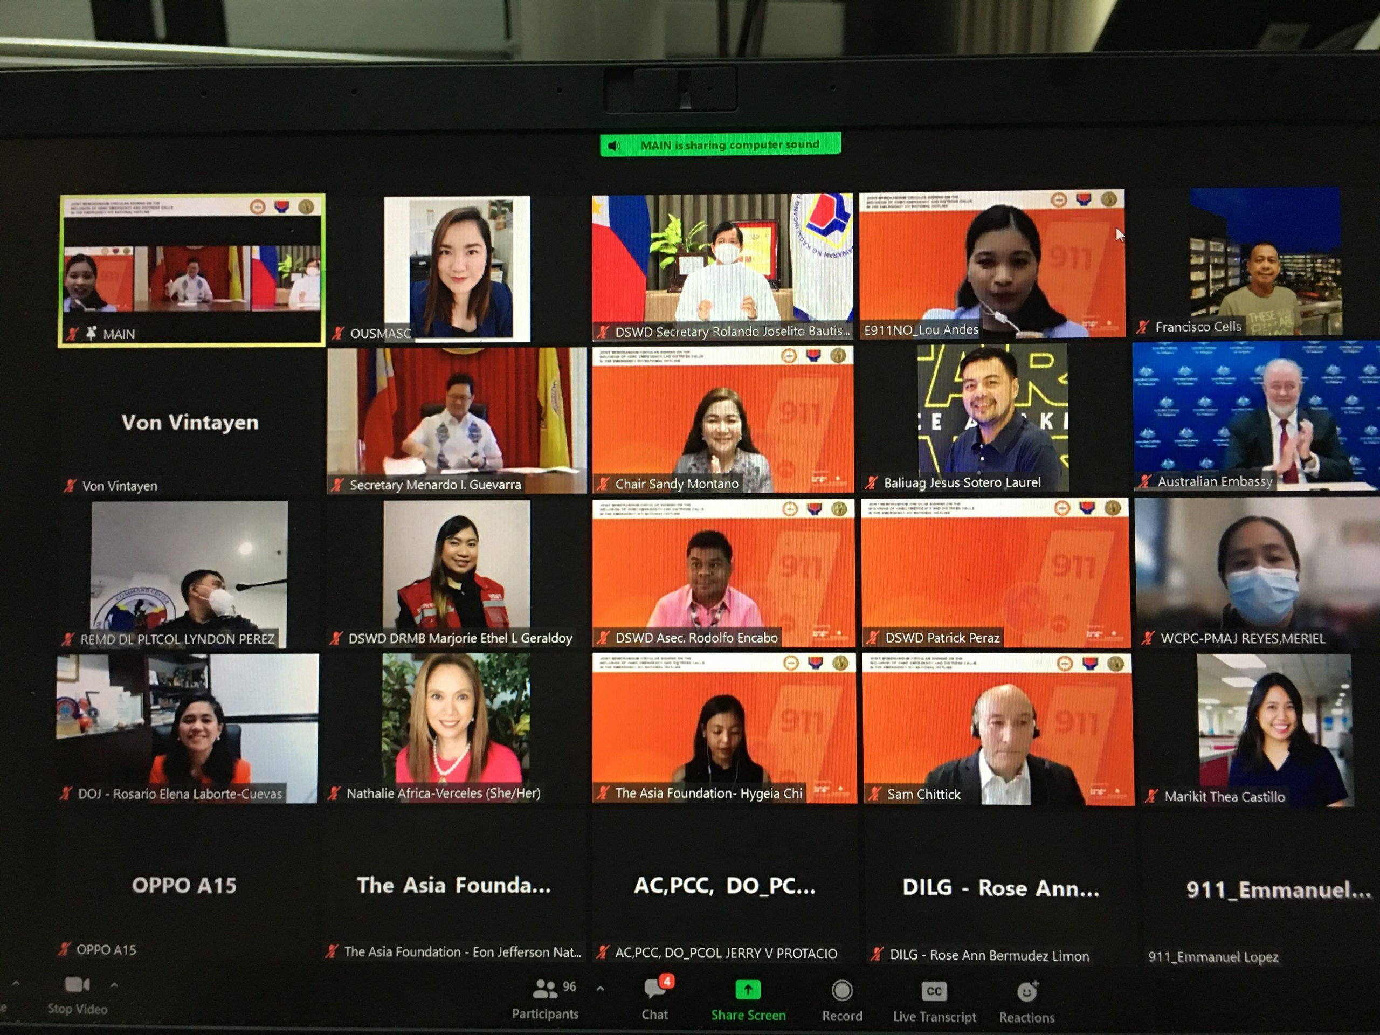The image size is (1380, 1035).
Task: Click muted mic icon beside Marikit Thea Castillo
Action: pyautogui.click(x=1151, y=796)
